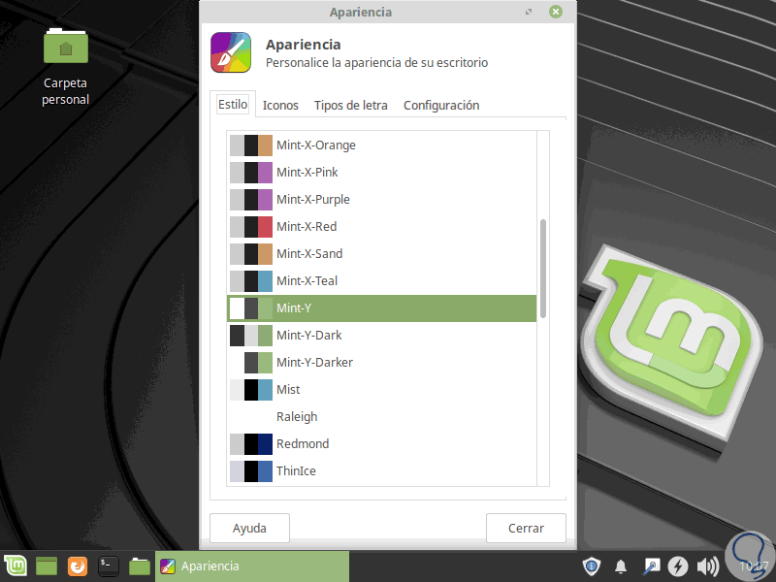This screenshot has height=582, width=776.
Task: Click the Ayuda button
Action: tap(249, 528)
